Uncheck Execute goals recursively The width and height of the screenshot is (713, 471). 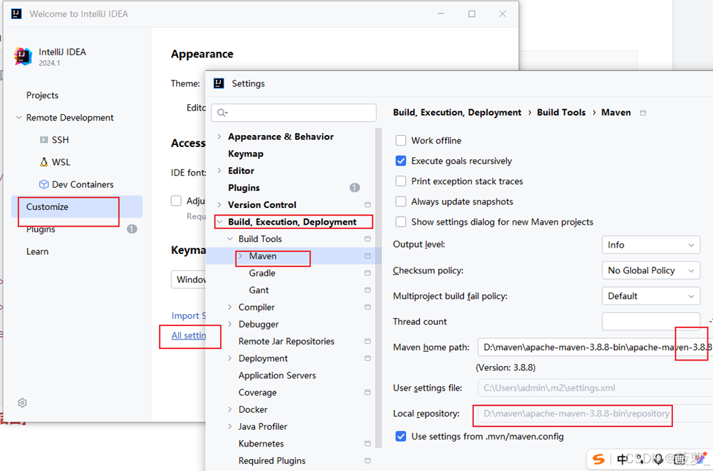[x=400, y=161]
